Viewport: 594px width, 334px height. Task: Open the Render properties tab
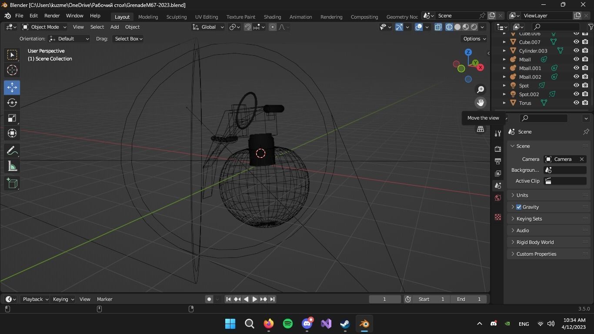pos(498,149)
